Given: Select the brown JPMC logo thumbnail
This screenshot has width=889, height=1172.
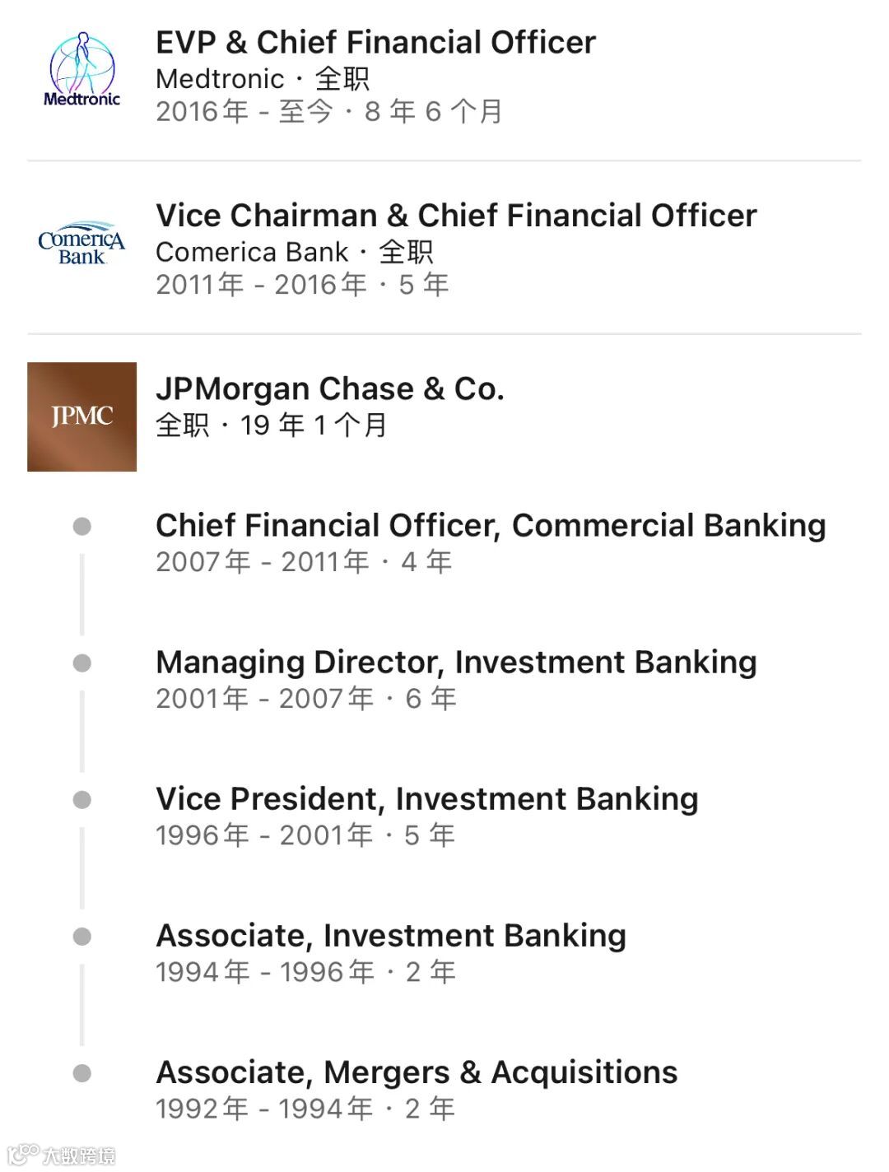Looking at the screenshot, I should (x=81, y=416).
